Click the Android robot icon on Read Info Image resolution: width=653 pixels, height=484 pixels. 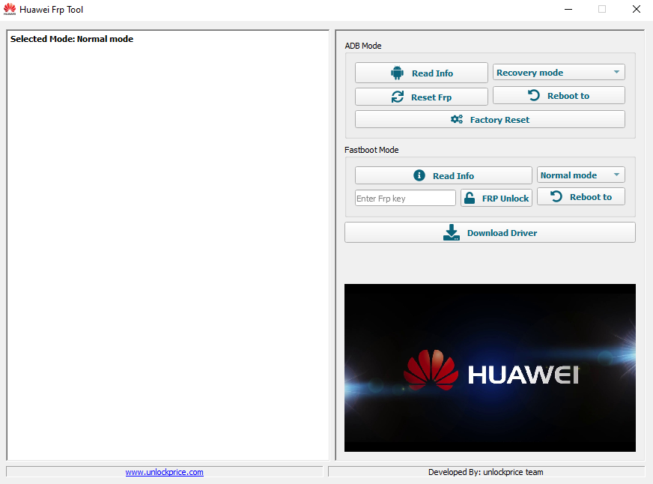click(397, 73)
